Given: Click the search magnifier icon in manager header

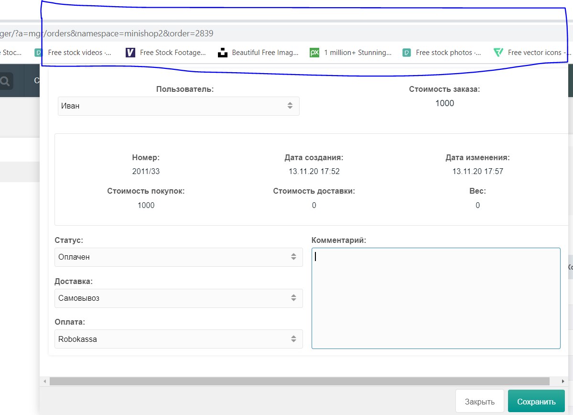Looking at the screenshot, I should coord(5,81).
